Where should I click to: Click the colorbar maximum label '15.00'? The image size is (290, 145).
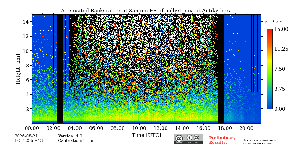(281, 29)
